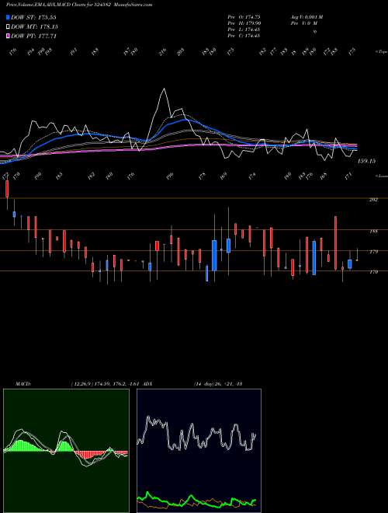Click the MACD parameters '(12,26,9) 174.59, 176.2, -1.61'
388x513 pixels.
106,383
